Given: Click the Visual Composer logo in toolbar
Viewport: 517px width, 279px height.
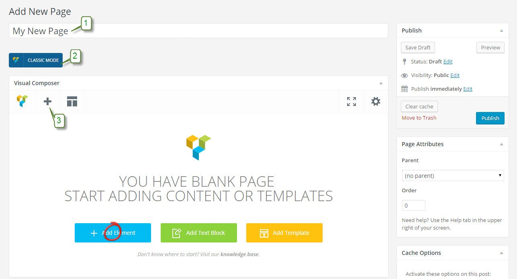Looking at the screenshot, I should [22, 101].
